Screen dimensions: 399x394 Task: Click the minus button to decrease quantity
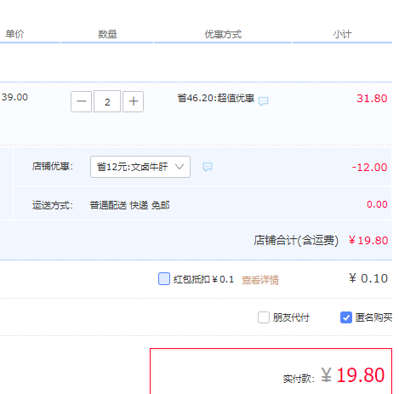(81, 101)
